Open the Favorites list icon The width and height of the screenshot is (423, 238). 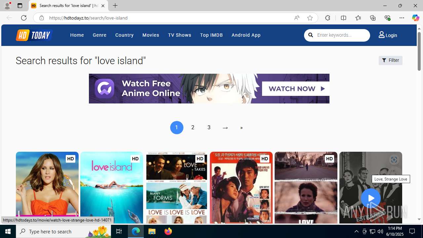(358, 18)
